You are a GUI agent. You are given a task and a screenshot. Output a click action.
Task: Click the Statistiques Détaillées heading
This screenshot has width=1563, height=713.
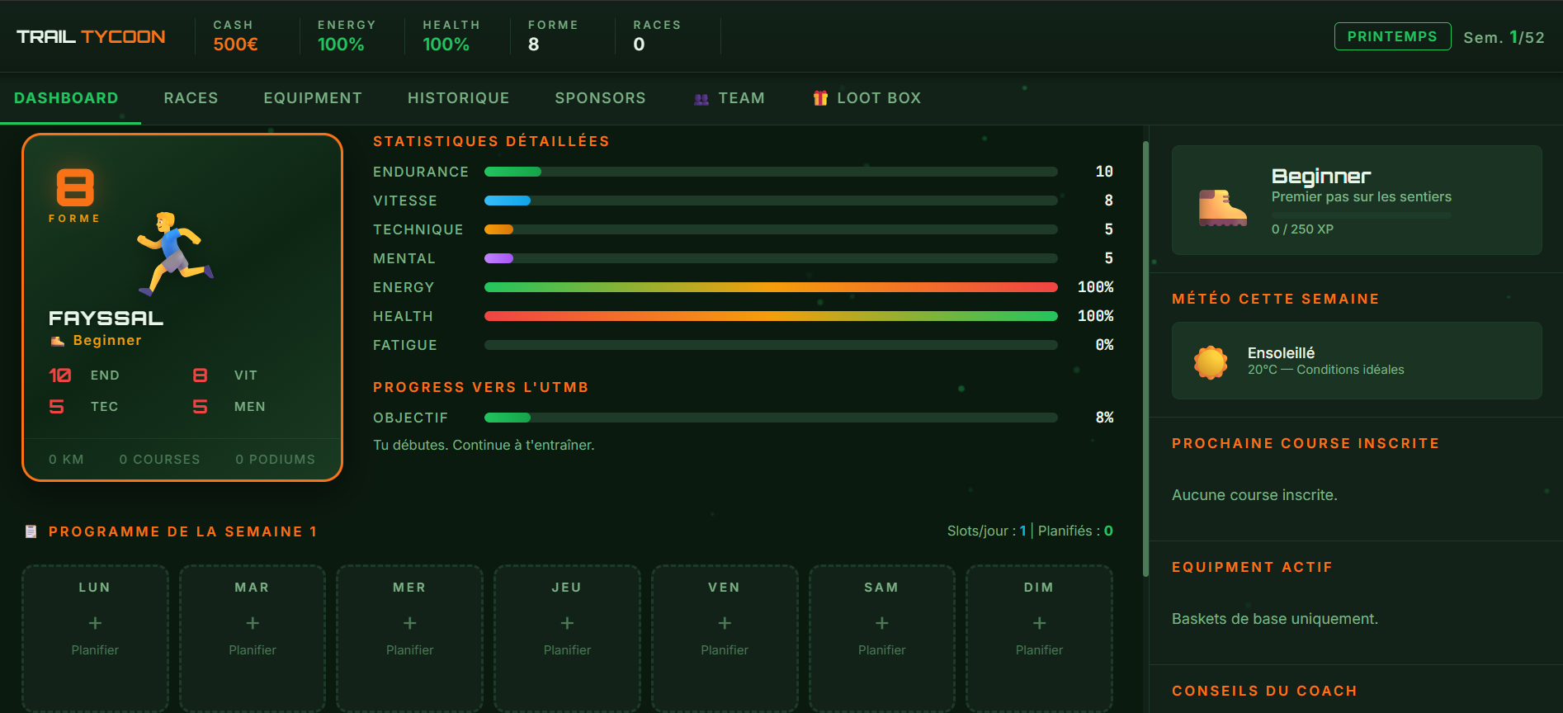491,142
